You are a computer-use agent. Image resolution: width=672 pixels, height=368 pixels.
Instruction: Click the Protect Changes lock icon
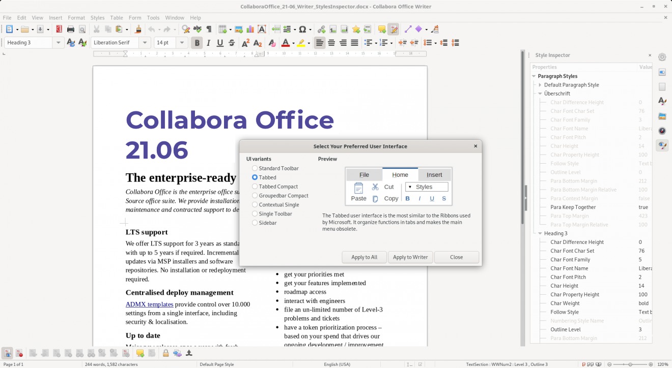tap(165, 353)
